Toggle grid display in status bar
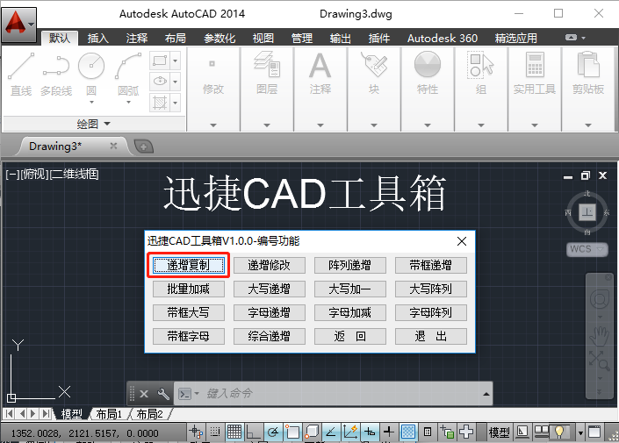The height and width of the screenshot is (443, 619). tap(234, 432)
